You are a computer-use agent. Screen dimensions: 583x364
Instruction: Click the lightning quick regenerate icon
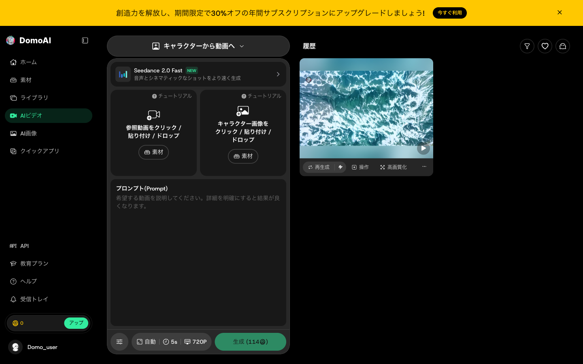tap(340, 167)
